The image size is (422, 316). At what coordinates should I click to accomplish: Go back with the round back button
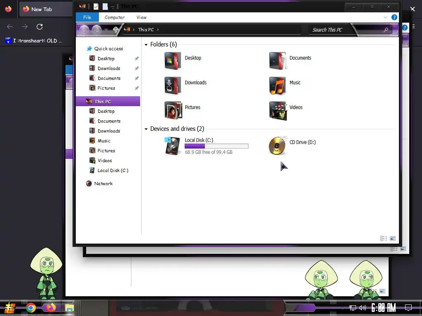[84, 30]
